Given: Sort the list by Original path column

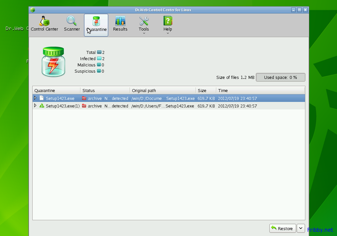Looking at the screenshot, I should (163, 91).
